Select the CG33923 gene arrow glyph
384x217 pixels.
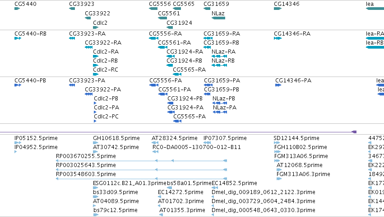[x=72, y=9]
